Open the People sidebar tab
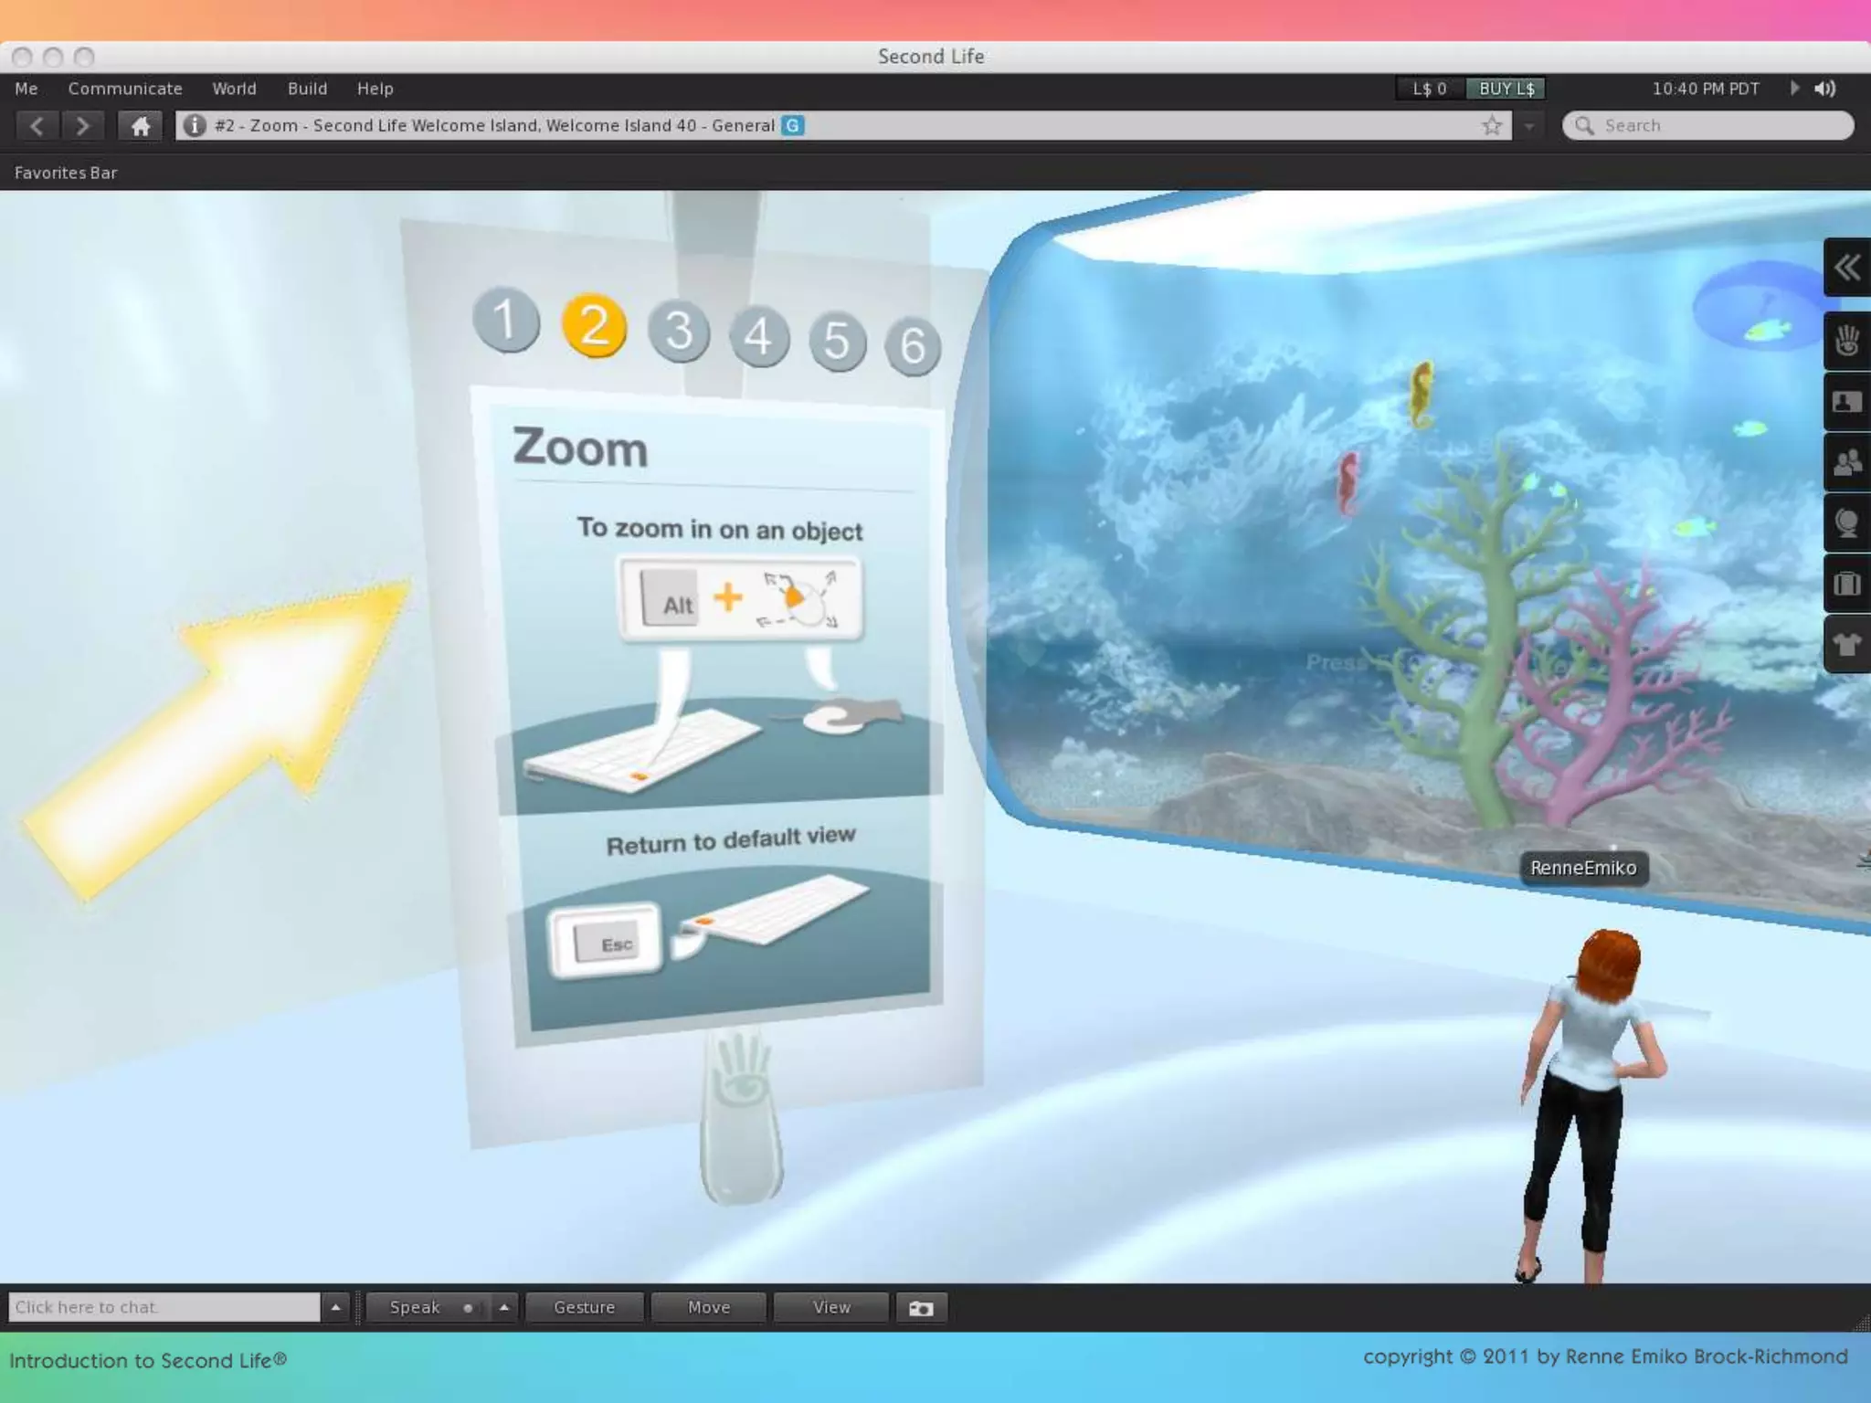This screenshot has width=1871, height=1403. 1846,462
